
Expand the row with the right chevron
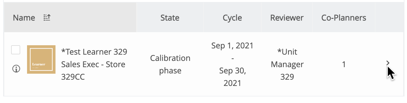[388, 63]
